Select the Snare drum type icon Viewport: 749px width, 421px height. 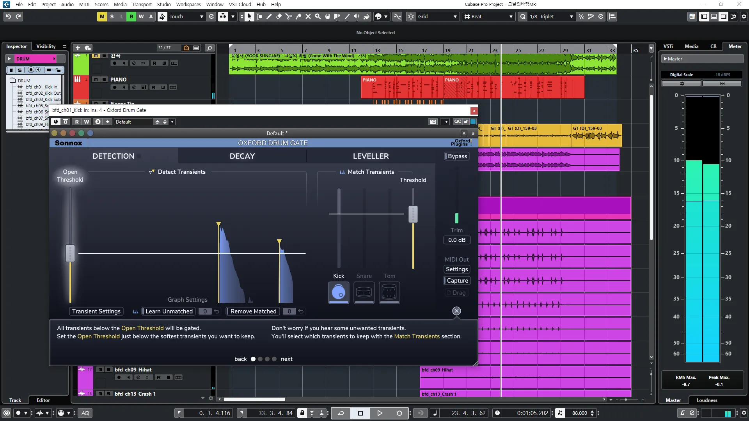[x=364, y=292]
